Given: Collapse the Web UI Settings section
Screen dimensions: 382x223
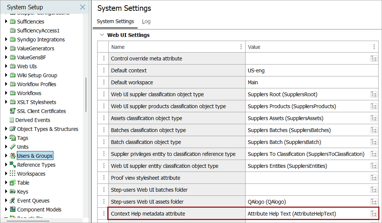Looking at the screenshot, I should coord(101,35).
